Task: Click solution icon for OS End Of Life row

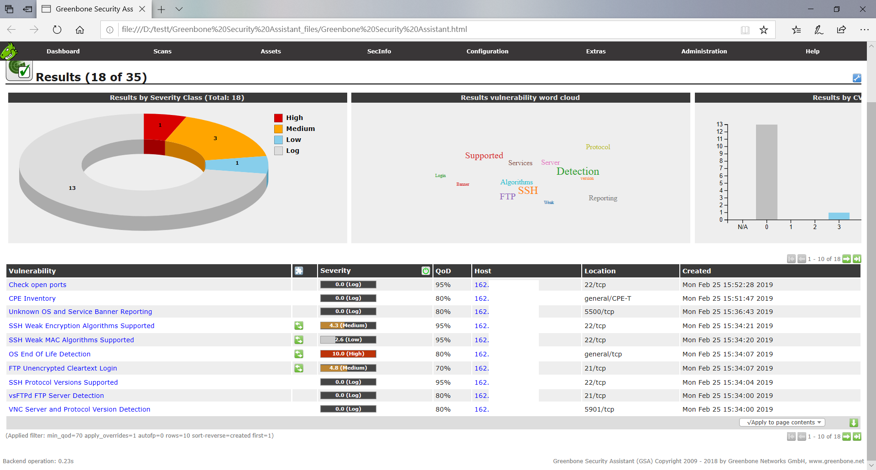Action: click(x=299, y=354)
